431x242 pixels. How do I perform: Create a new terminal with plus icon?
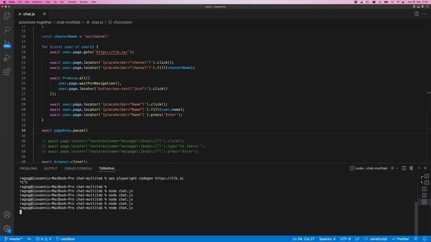click(392, 168)
